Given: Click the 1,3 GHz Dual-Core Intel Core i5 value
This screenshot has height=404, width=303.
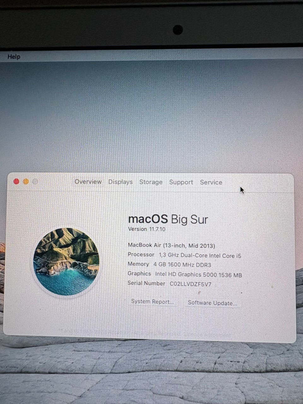Looking at the screenshot, I should click(200, 256).
